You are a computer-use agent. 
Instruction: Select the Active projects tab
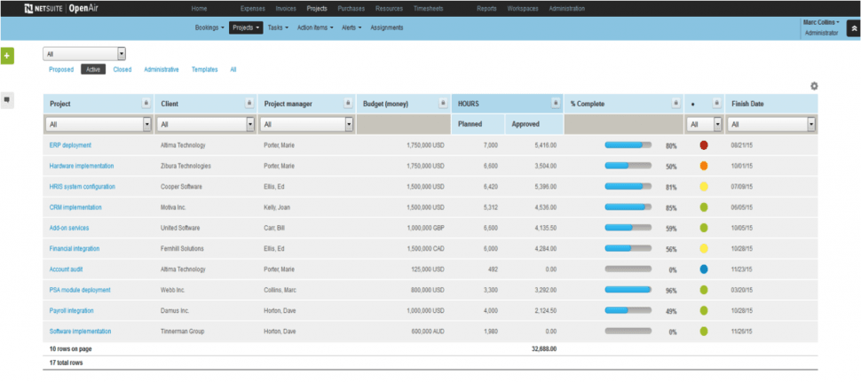(93, 70)
